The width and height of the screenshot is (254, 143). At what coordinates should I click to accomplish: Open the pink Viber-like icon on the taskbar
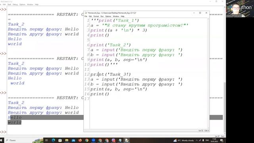(114, 140)
